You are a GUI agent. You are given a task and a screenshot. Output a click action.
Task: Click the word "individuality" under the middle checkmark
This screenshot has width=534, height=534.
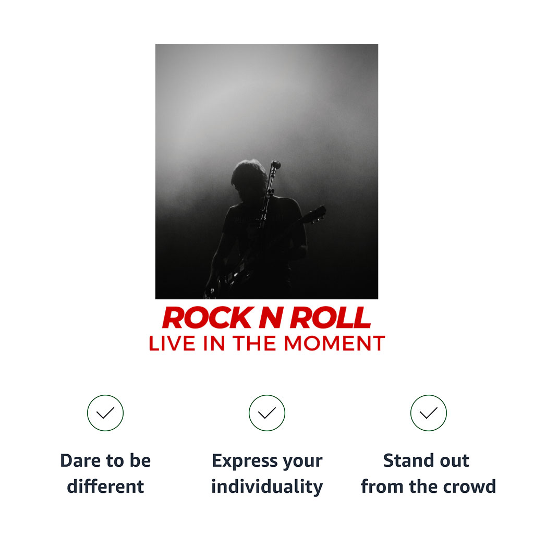click(267, 487)
